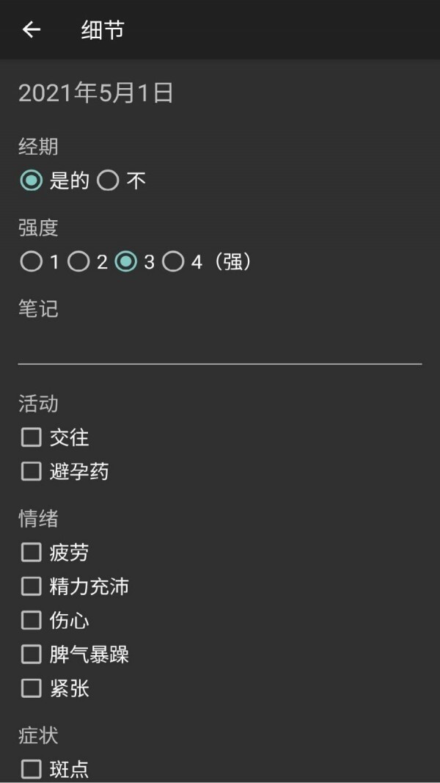Screen dimensions: 440x783
Task: Enable the 精力充沛 checkbox
Action: [31, 586]
